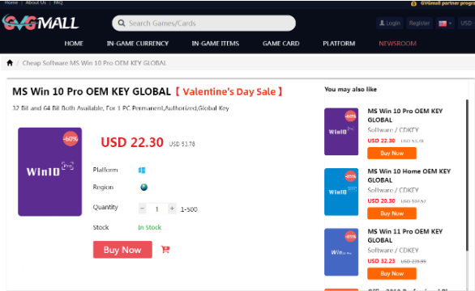Open the NEWSROOM menu item
Screen dimensions: 475x291
[x=397, y=44]
